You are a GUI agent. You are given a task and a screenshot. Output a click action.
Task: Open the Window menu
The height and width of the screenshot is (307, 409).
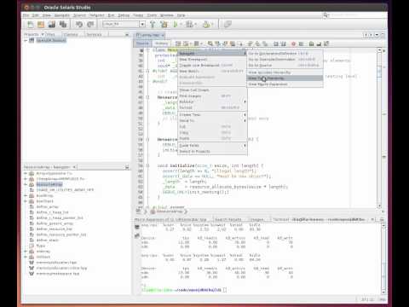pyautogui.click(x=167, y=15)
